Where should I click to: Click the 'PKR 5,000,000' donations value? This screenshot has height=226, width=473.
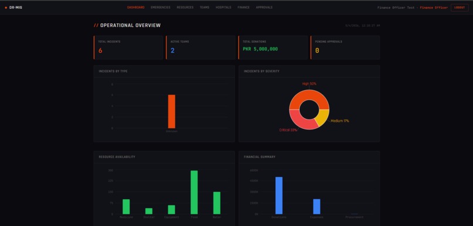click(x=261, y=49)
